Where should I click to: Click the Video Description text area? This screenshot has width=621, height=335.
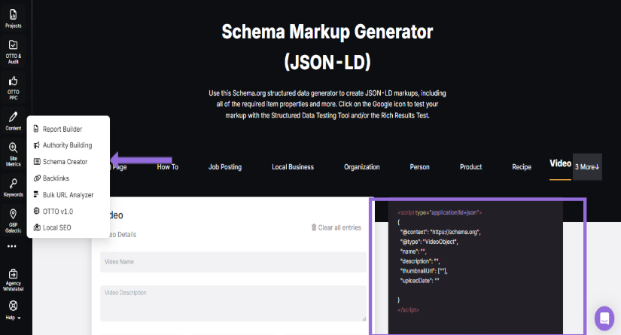[x=233, y=303]
